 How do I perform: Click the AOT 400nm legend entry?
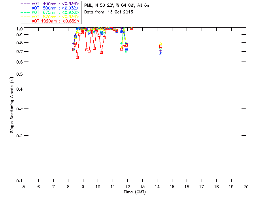[x=50, y=4]
